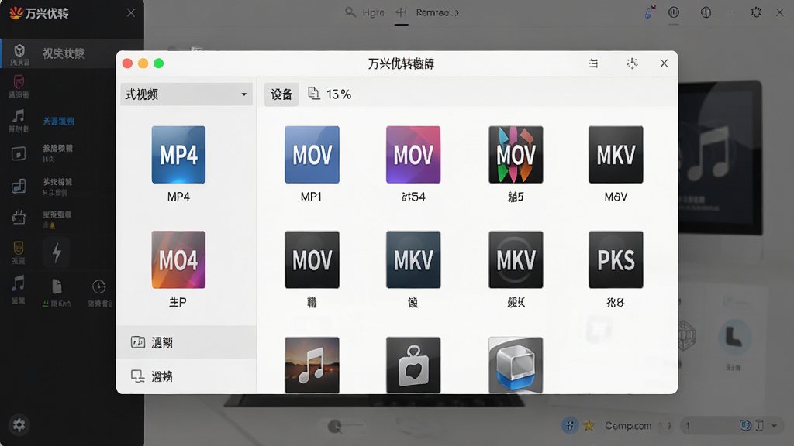Image resolution: width=794 pixels, height=446 pixels.
Task: Click the blue round icon in bottom bar
Action: click(570, 426)
